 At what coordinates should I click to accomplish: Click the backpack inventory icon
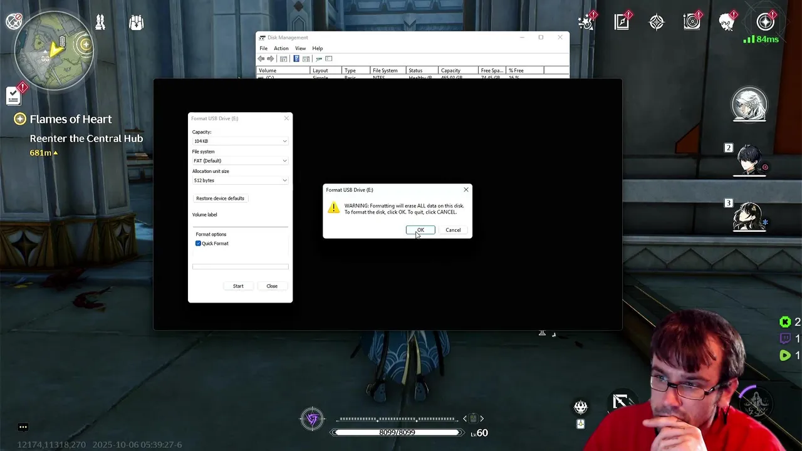point(136,23)
